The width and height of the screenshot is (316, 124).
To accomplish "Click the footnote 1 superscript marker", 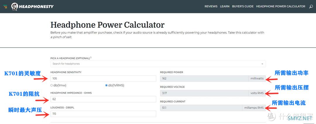I will pyautogui.click(x=91, y=57).
